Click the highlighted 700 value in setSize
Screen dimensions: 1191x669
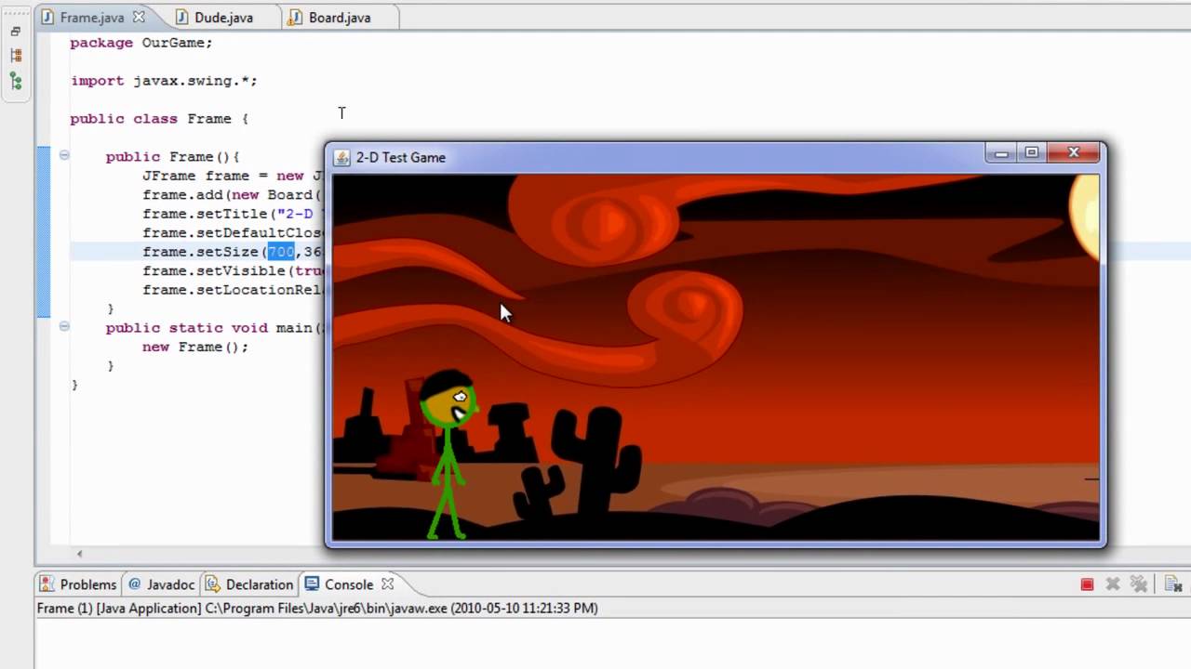point(281,252)
